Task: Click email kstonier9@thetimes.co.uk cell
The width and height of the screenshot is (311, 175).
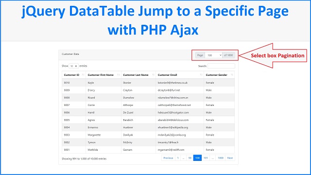Action: [173, 83]
